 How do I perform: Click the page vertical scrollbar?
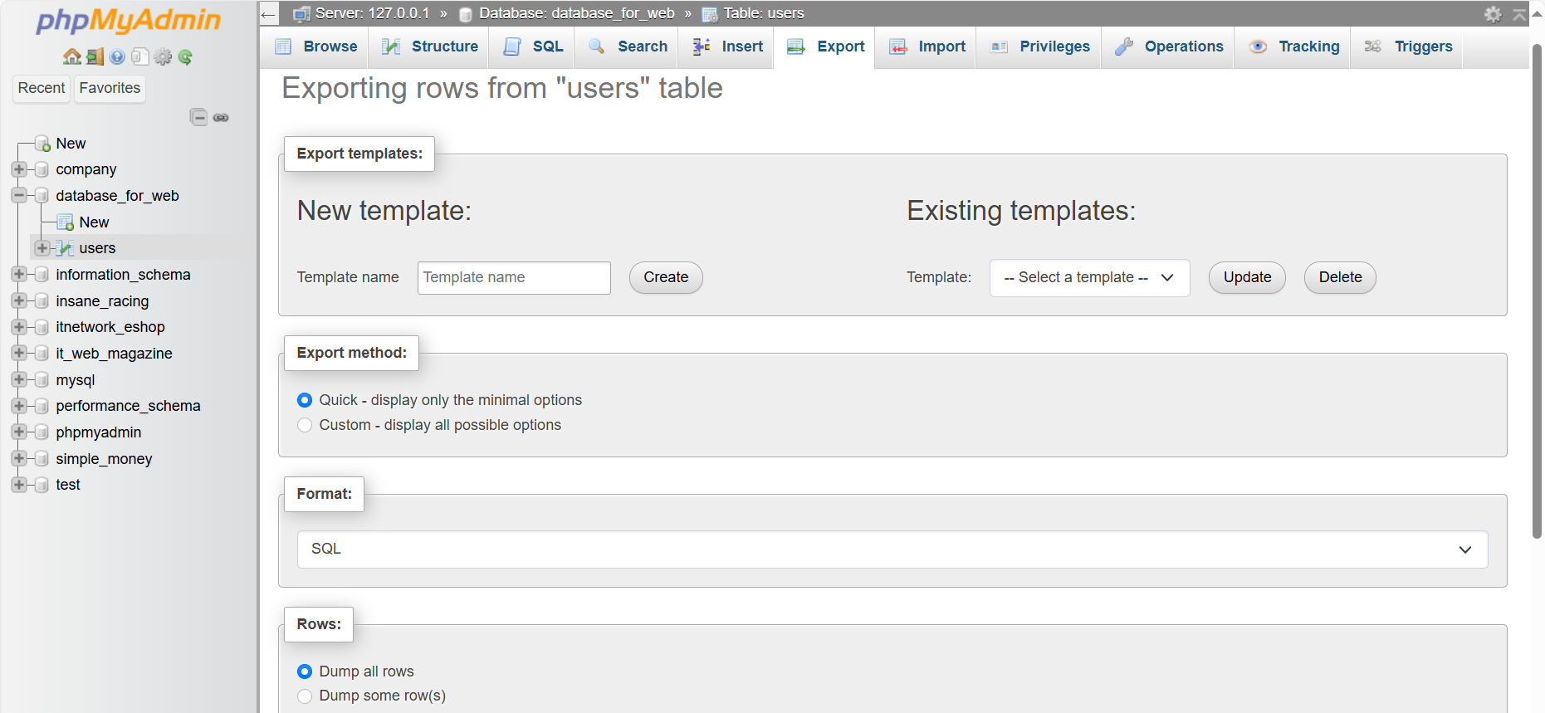pos(1537,291)
